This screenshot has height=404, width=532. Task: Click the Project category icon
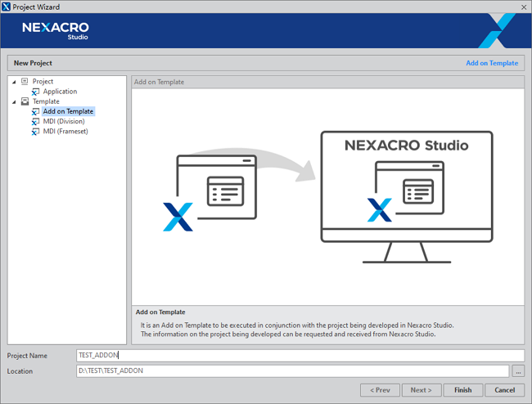tap(25, 82)
